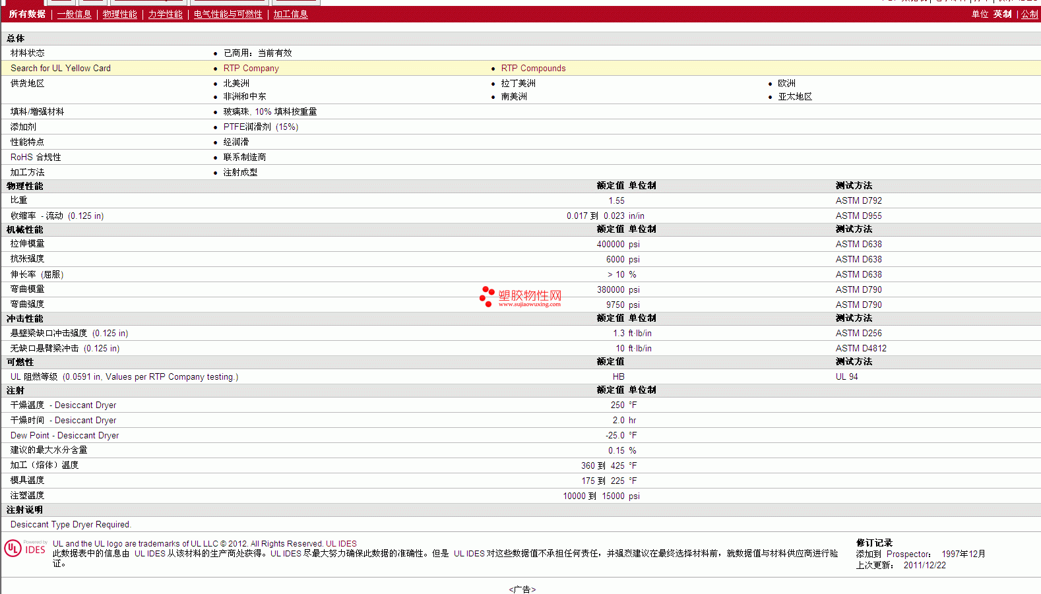
Task: Click the 物理性能 section header
Action: [25, 186]
